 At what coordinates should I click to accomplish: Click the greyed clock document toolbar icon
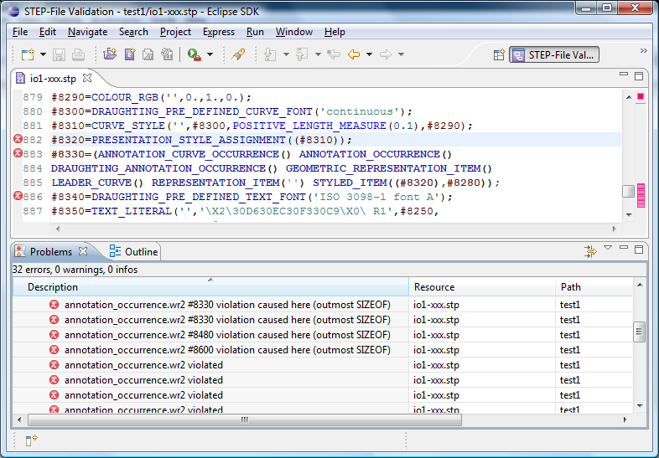click(167, 54)
